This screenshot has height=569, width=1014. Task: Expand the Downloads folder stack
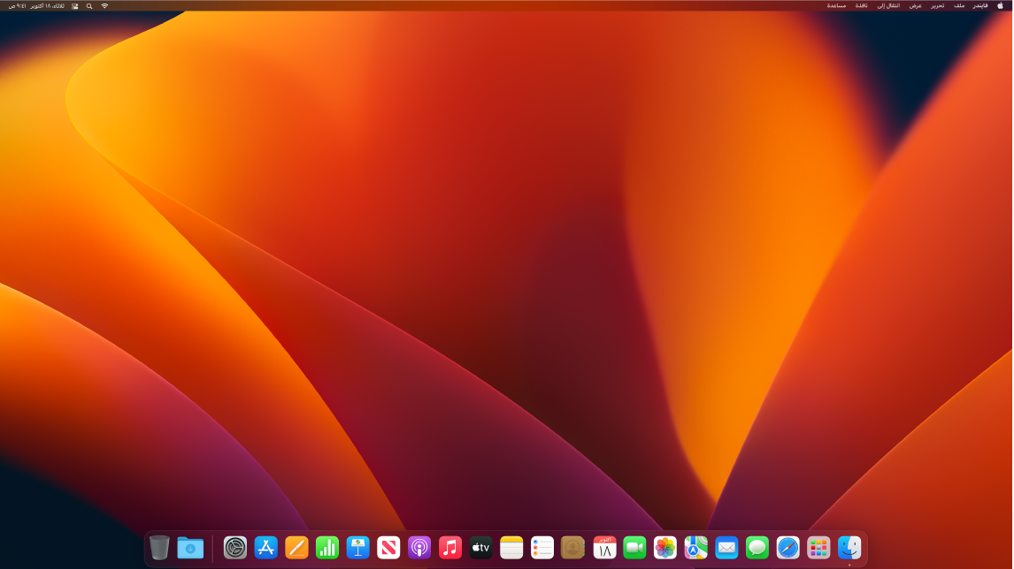[190, 548]
